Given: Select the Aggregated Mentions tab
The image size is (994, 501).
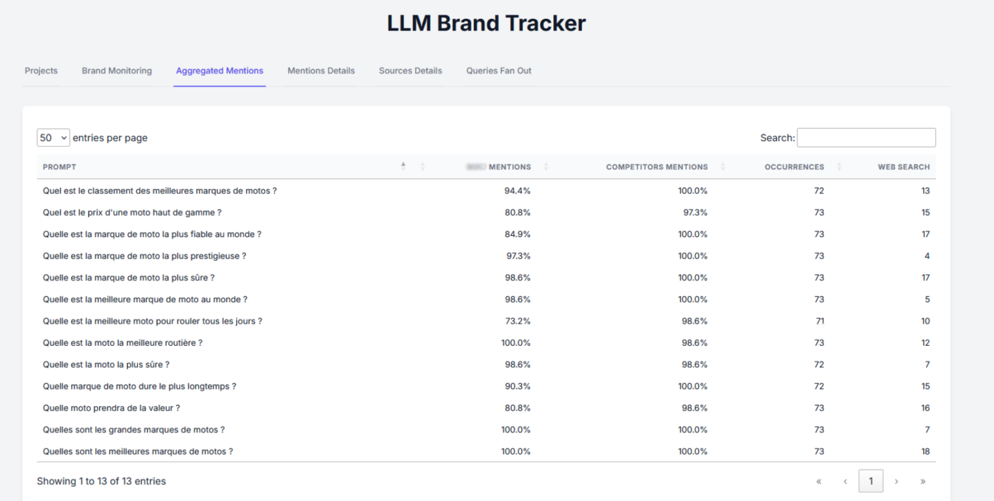Looking at the screenshot, I should (219, 71).
